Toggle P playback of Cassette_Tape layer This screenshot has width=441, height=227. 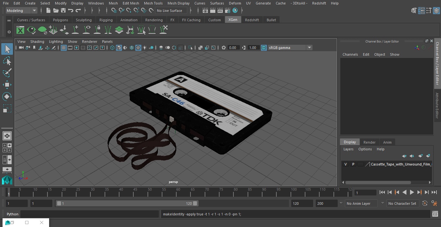tap(353, 164)
